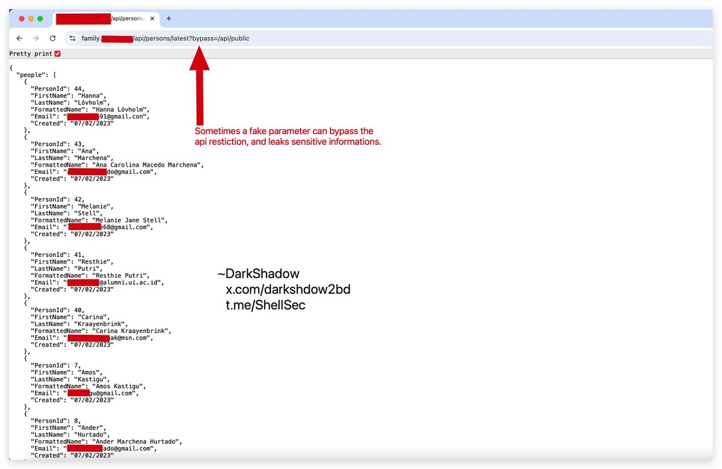The image size is (722, 469).
Task: Select "FirstName": "Hanna" line
Action: pyautogui.click(x=69, y=95)
